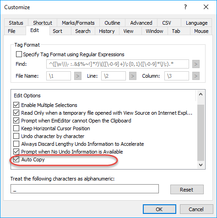The image size is (217, 218).
Task: Click the arrow button next to Find field
Action: [196, 64]
